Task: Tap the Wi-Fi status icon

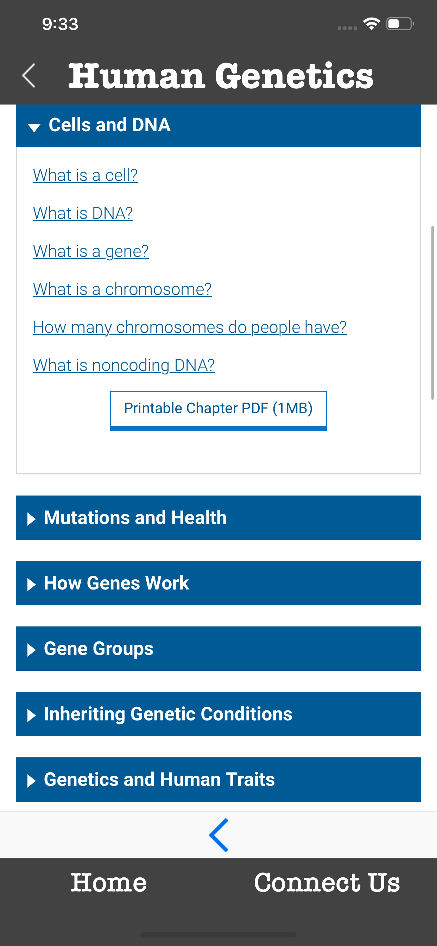Action: pyautogui.click(x=371, y=24)
